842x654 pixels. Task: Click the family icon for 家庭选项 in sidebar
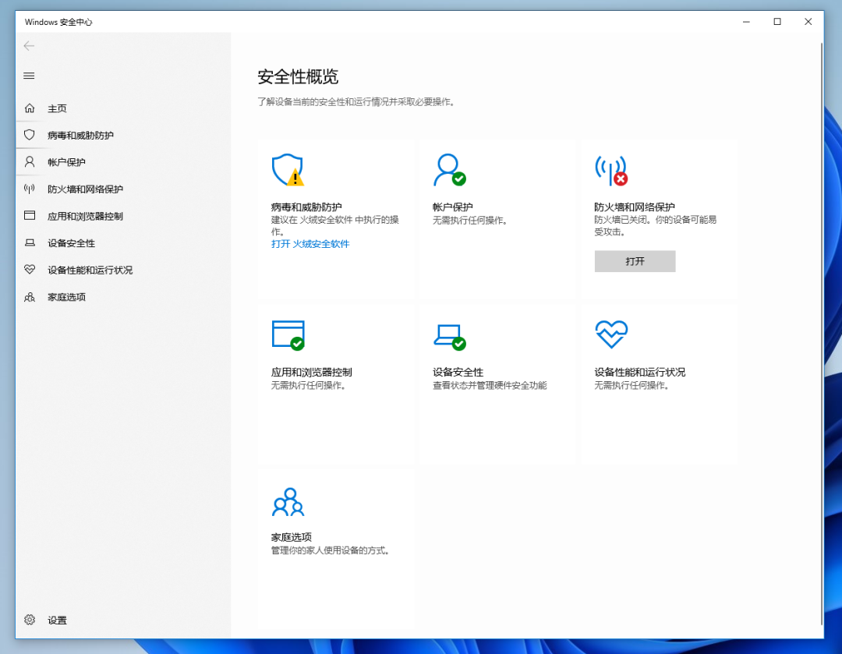(30, 297)
